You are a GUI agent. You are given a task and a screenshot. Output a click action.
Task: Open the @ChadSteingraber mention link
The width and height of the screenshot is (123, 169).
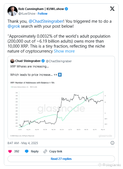pyautogui.click(x=46, y=21)
